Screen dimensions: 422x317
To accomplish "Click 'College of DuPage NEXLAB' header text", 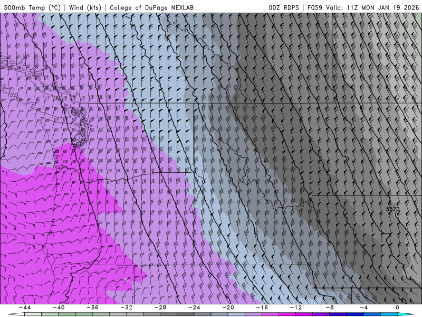I will [x=151, y=7].
